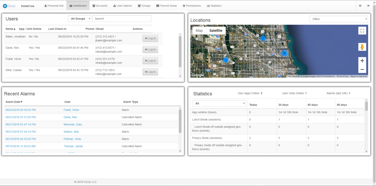The image size is (376, 186).
Task: Click jbaker@example.com contact text
Action: (x=108, y=40)
